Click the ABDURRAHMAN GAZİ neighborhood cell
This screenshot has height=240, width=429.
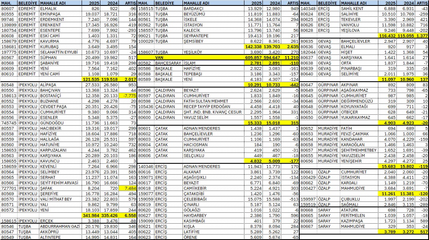point(58,226)
